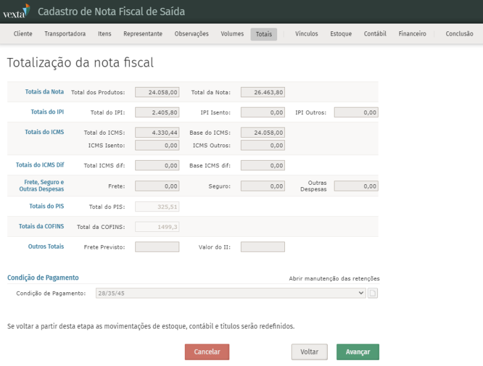Go to the Estoque tab
Screen dimensions: 483x366
341,34
